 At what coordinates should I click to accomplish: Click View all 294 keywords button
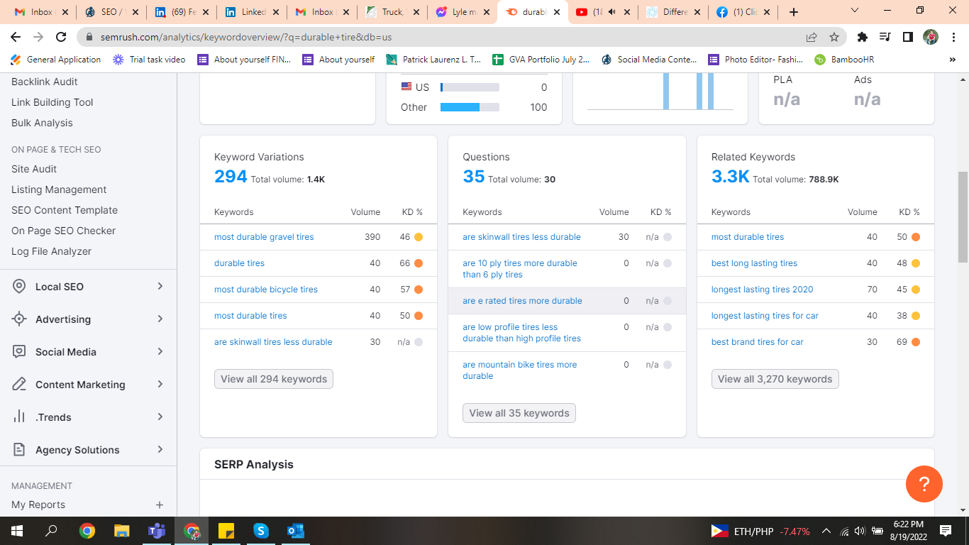(x=274, y=379)
